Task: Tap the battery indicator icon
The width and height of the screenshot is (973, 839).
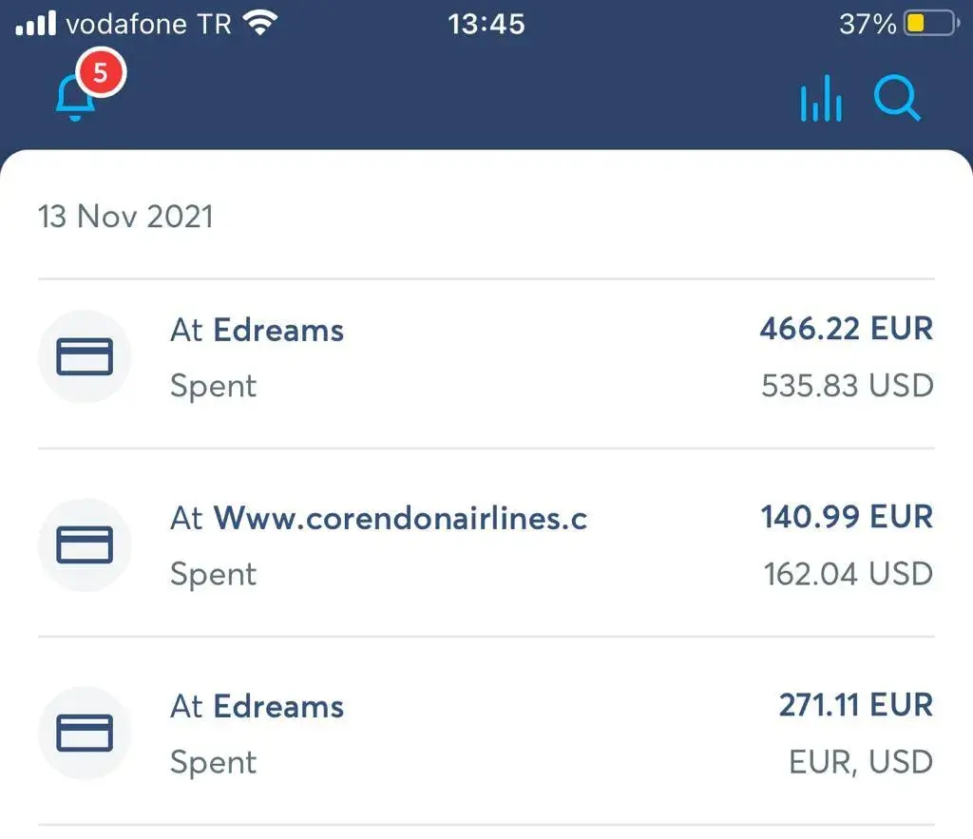Action: pyautogui.click(x=930, y=24)
